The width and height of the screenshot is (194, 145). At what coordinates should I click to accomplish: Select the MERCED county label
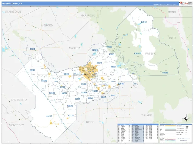(47, 25)
